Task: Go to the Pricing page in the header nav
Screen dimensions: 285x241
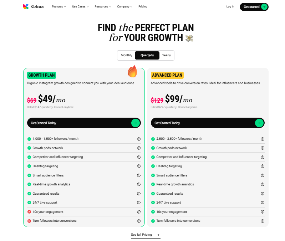Action: click(x=143, y=6)
